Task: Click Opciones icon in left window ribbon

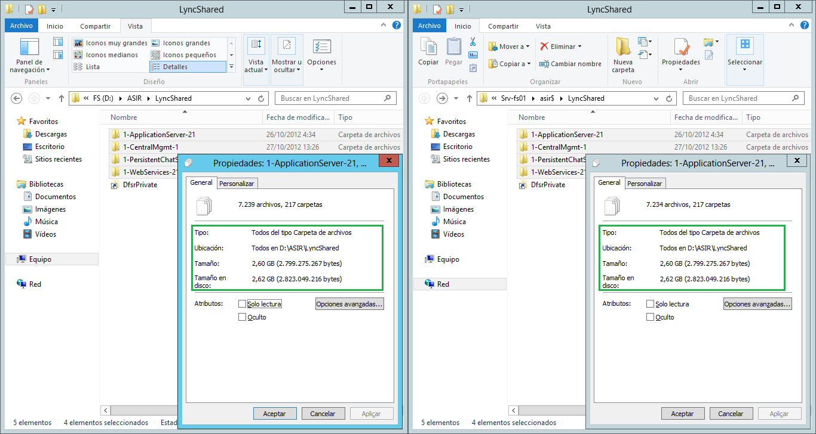Action: point(321,54)
